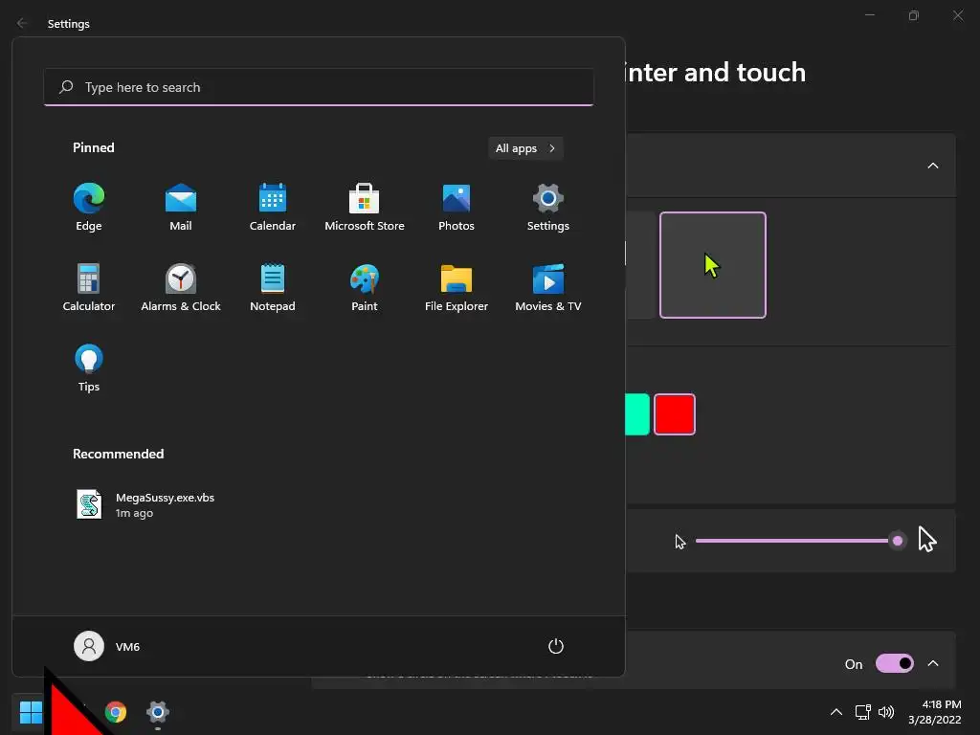Viewport: 980px width, 735px height.
Task: Open the VM6 user account menu
Action: click(x=107, y=646)
